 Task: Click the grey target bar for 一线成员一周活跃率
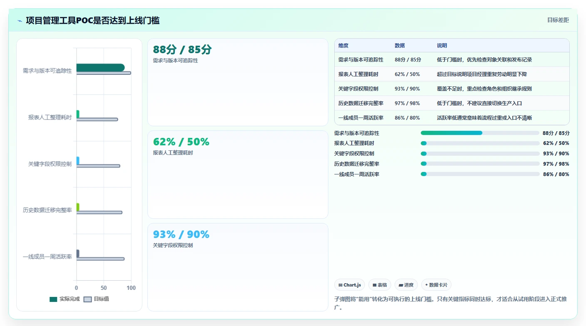tap(100, 259)
